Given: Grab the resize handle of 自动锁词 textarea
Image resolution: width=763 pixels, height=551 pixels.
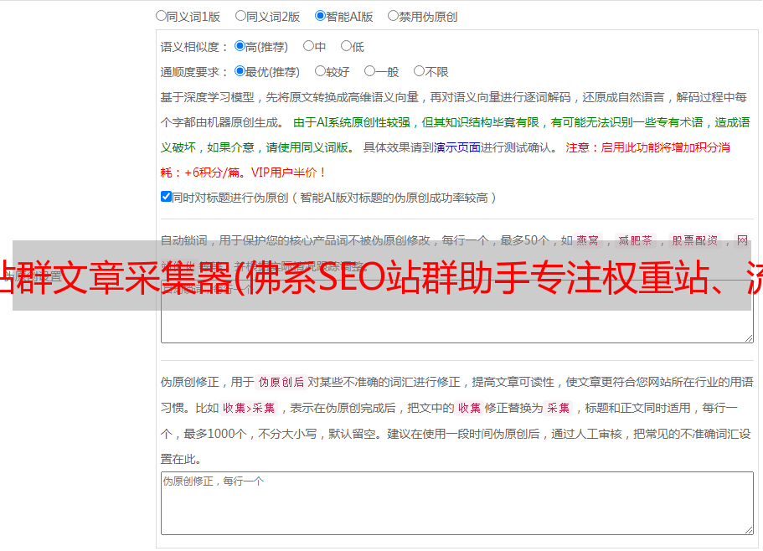Looking at the screenshot, I should pyautogui.click(x=749, y=338).
